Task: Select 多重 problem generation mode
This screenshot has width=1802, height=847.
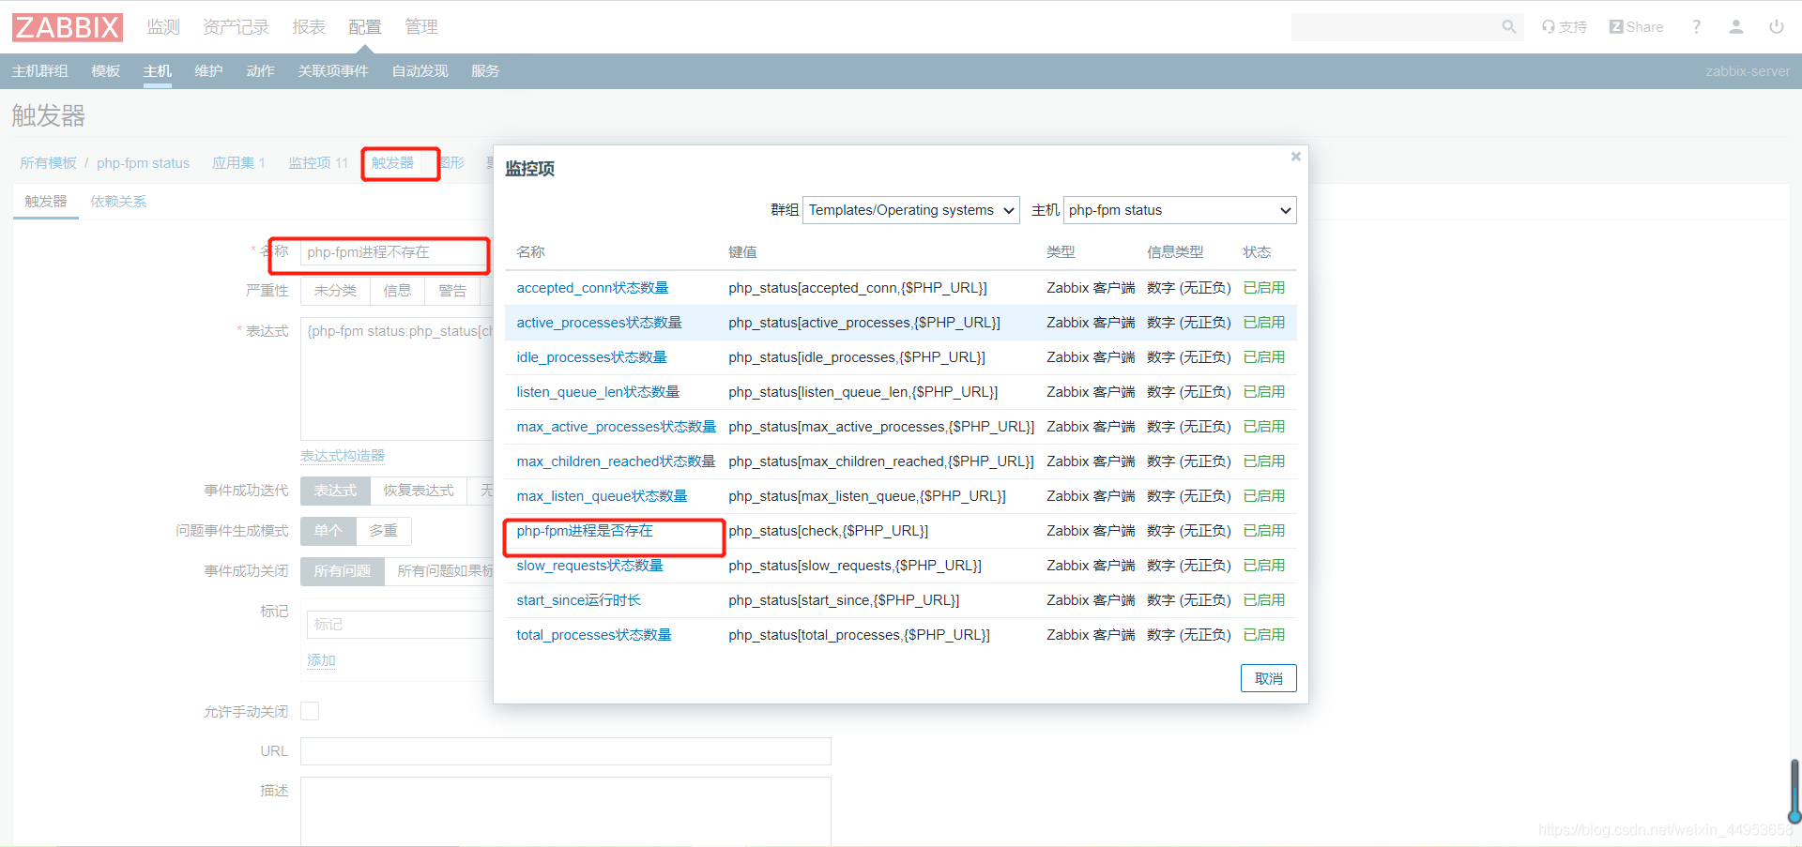Action: point(383,531)
